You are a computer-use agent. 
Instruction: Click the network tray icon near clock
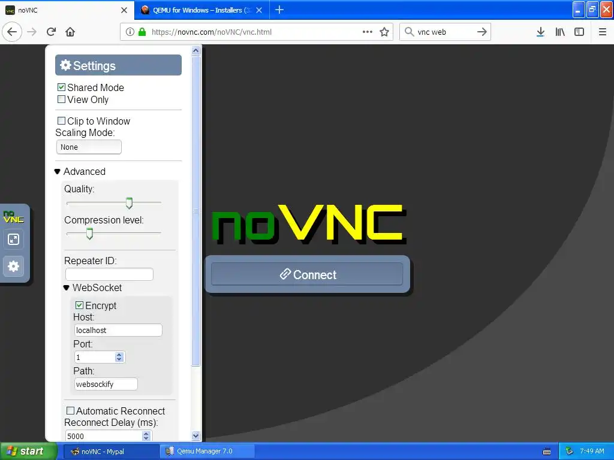(570, 451)
